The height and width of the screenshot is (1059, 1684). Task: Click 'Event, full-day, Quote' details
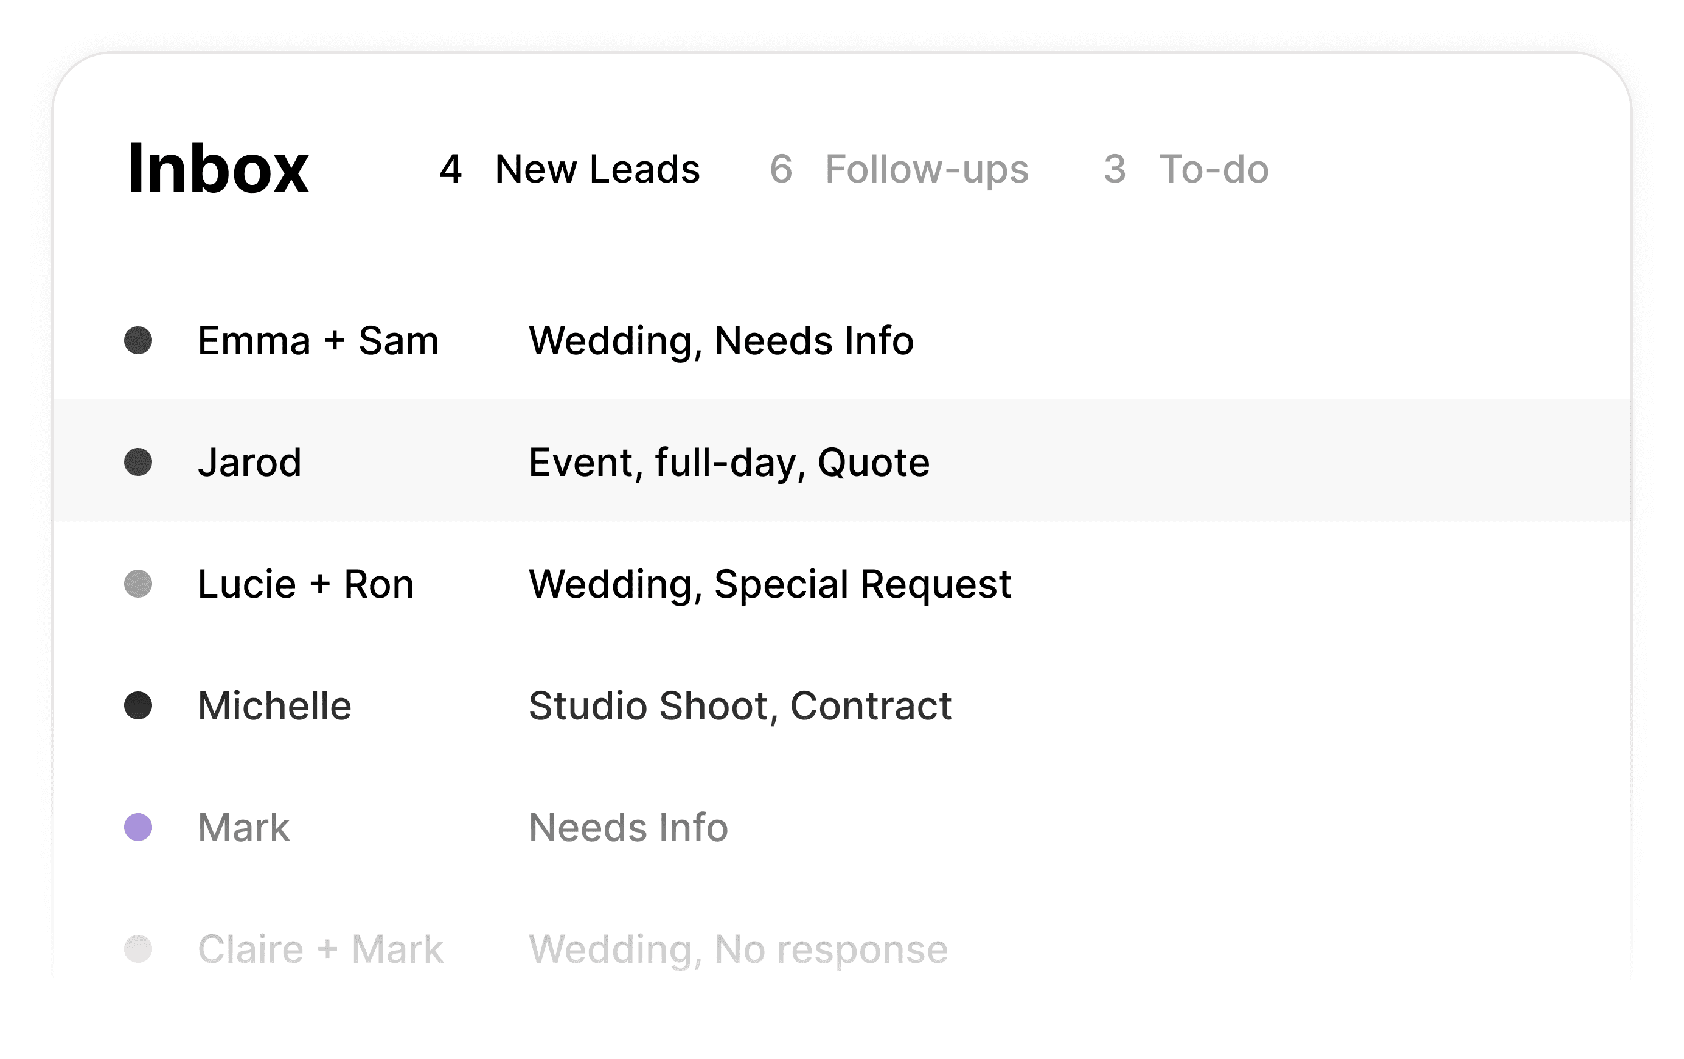[729, 463]
